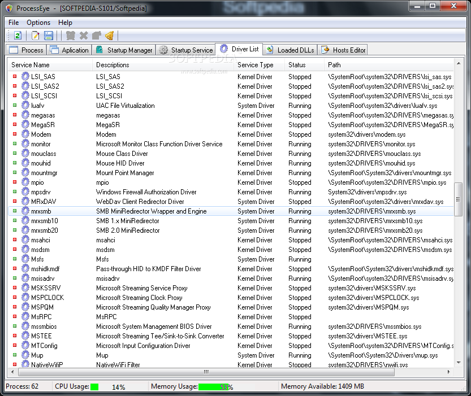Click the gear icon beside mrxsmb20
Screen dimensions: 471x396
coord(25,230)
